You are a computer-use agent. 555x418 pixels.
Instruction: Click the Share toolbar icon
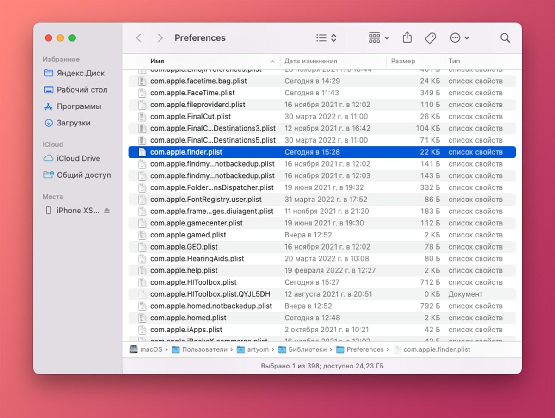(x=407, y=38)
